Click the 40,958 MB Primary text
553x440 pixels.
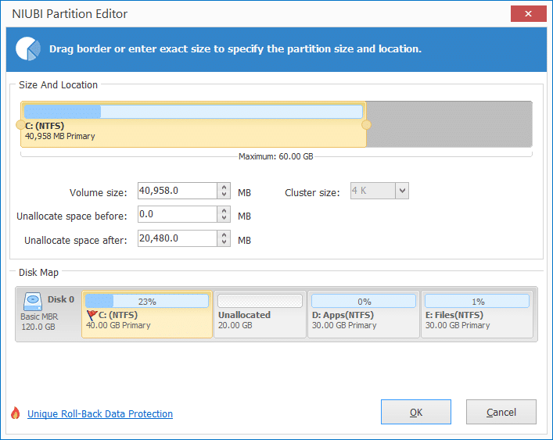click(x=60, y=136)
